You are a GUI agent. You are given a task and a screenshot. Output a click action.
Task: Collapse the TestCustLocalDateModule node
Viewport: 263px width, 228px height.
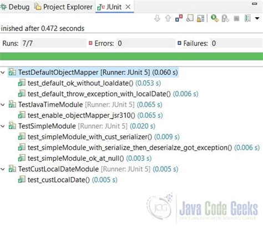(3, 169)
